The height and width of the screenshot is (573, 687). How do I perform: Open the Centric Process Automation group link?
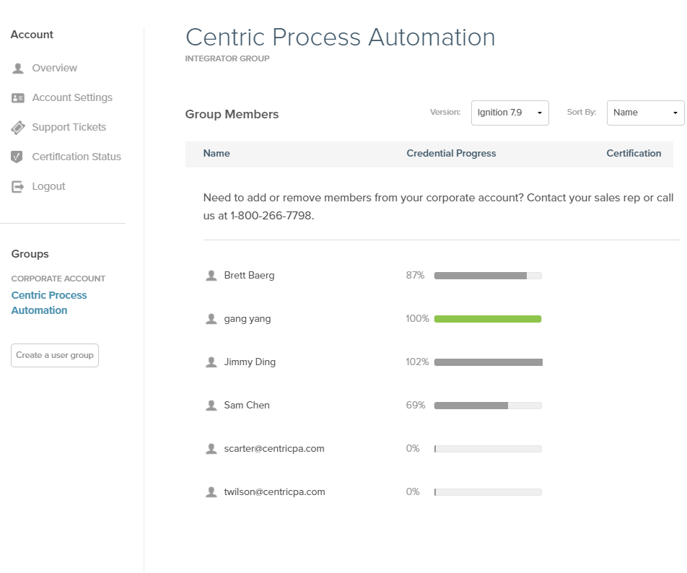49,302
